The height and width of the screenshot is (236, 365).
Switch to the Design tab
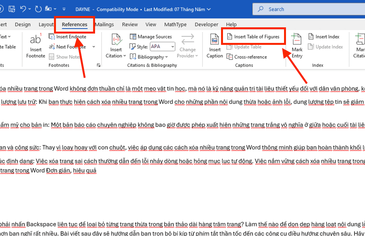click(x=23, y=24)
